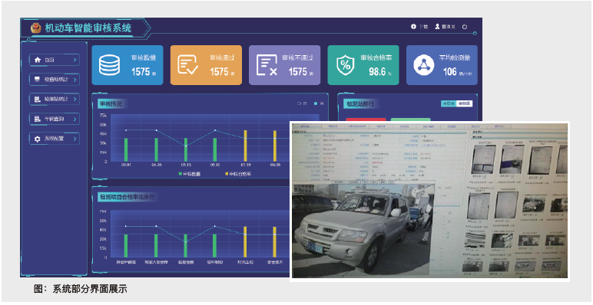593x305 pixels.
Task: Click the database stack icon for 审核数量
Action: pyautogui.click(x=109, y=65)
